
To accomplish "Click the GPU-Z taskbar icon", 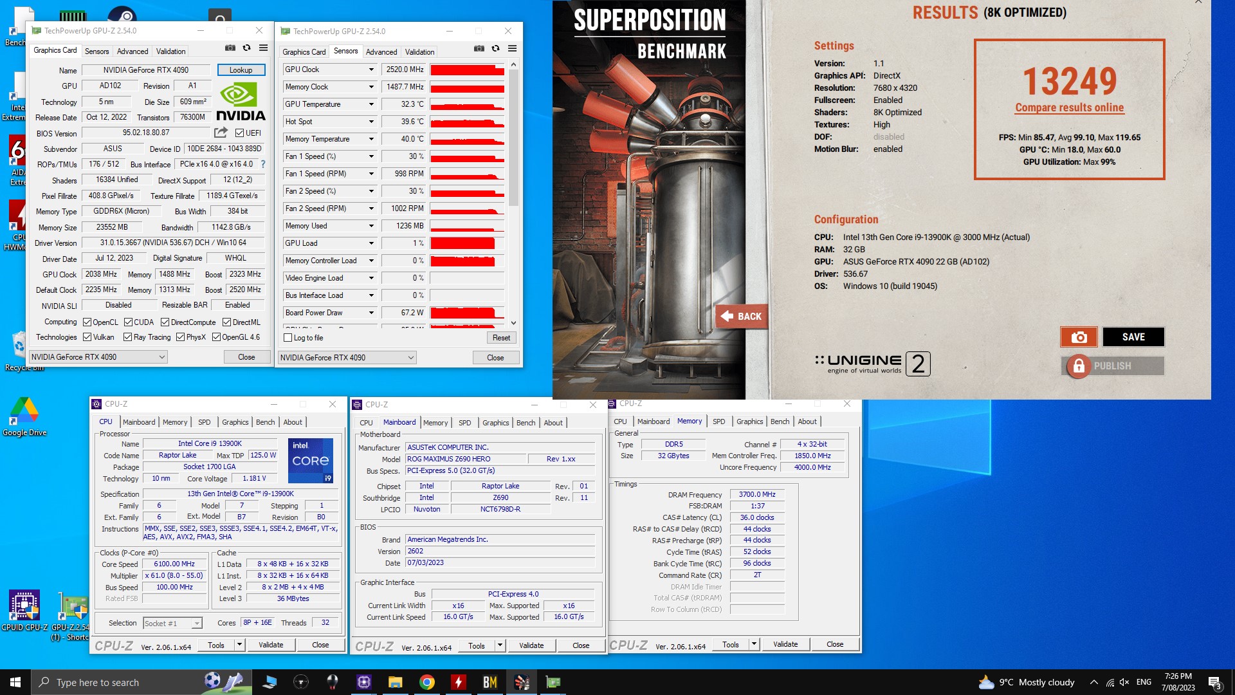I will coord(553,682).
